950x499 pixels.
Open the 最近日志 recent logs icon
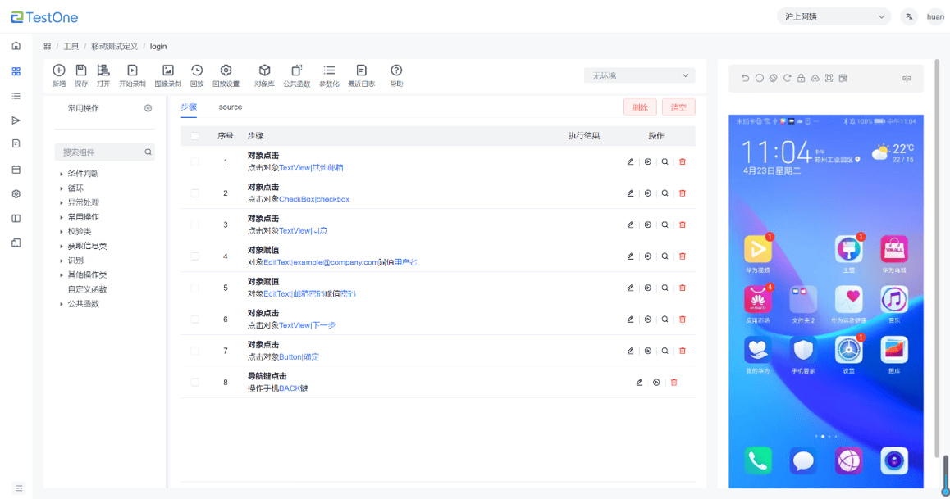(362, 75)
